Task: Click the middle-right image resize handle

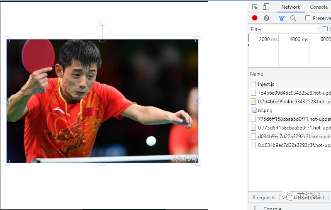Action: [x=198, y=101]
